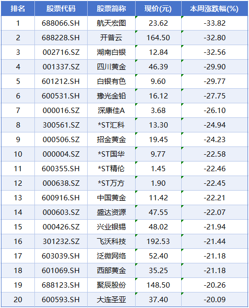Click the change value -22.46
The width and height of the screenshot is (249, 308).
coord(215,168)
